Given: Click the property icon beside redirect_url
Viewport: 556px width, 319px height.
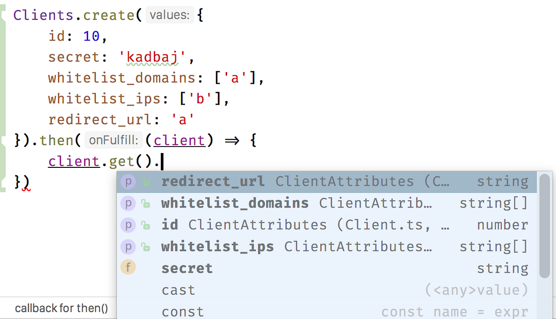Looking at the screenshot, I should tap(128, 181).
